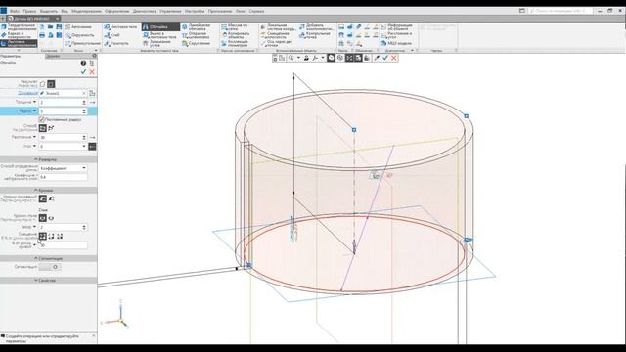Select the Листовое тело tool
626x352 pixels.
[120, 26]
